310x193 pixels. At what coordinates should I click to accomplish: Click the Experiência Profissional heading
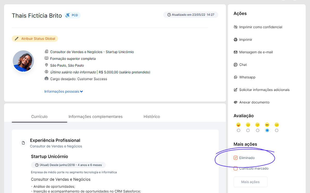click(55, 140)
